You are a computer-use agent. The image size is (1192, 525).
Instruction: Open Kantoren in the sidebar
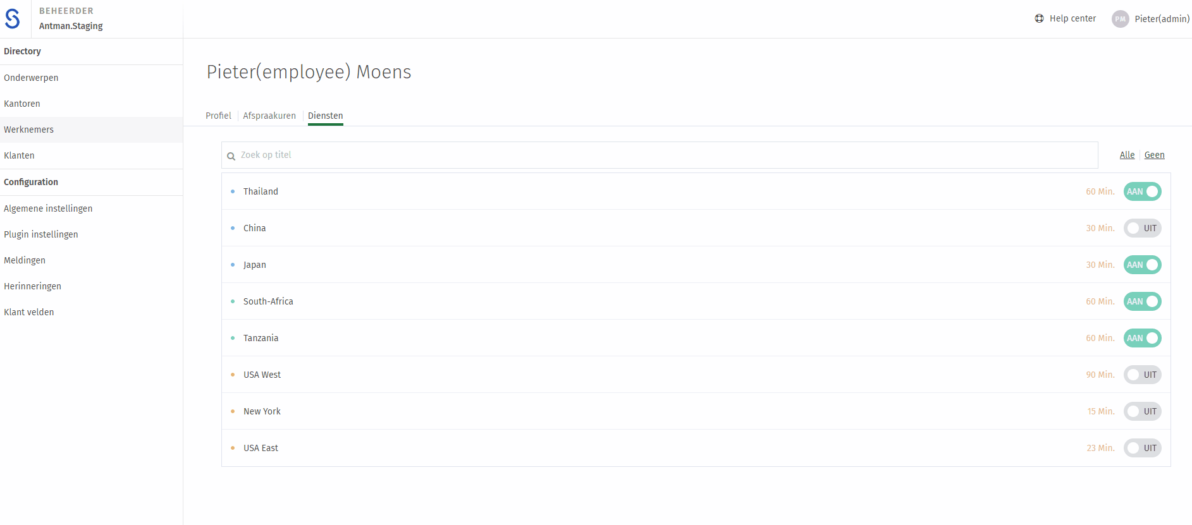[22, 104]
